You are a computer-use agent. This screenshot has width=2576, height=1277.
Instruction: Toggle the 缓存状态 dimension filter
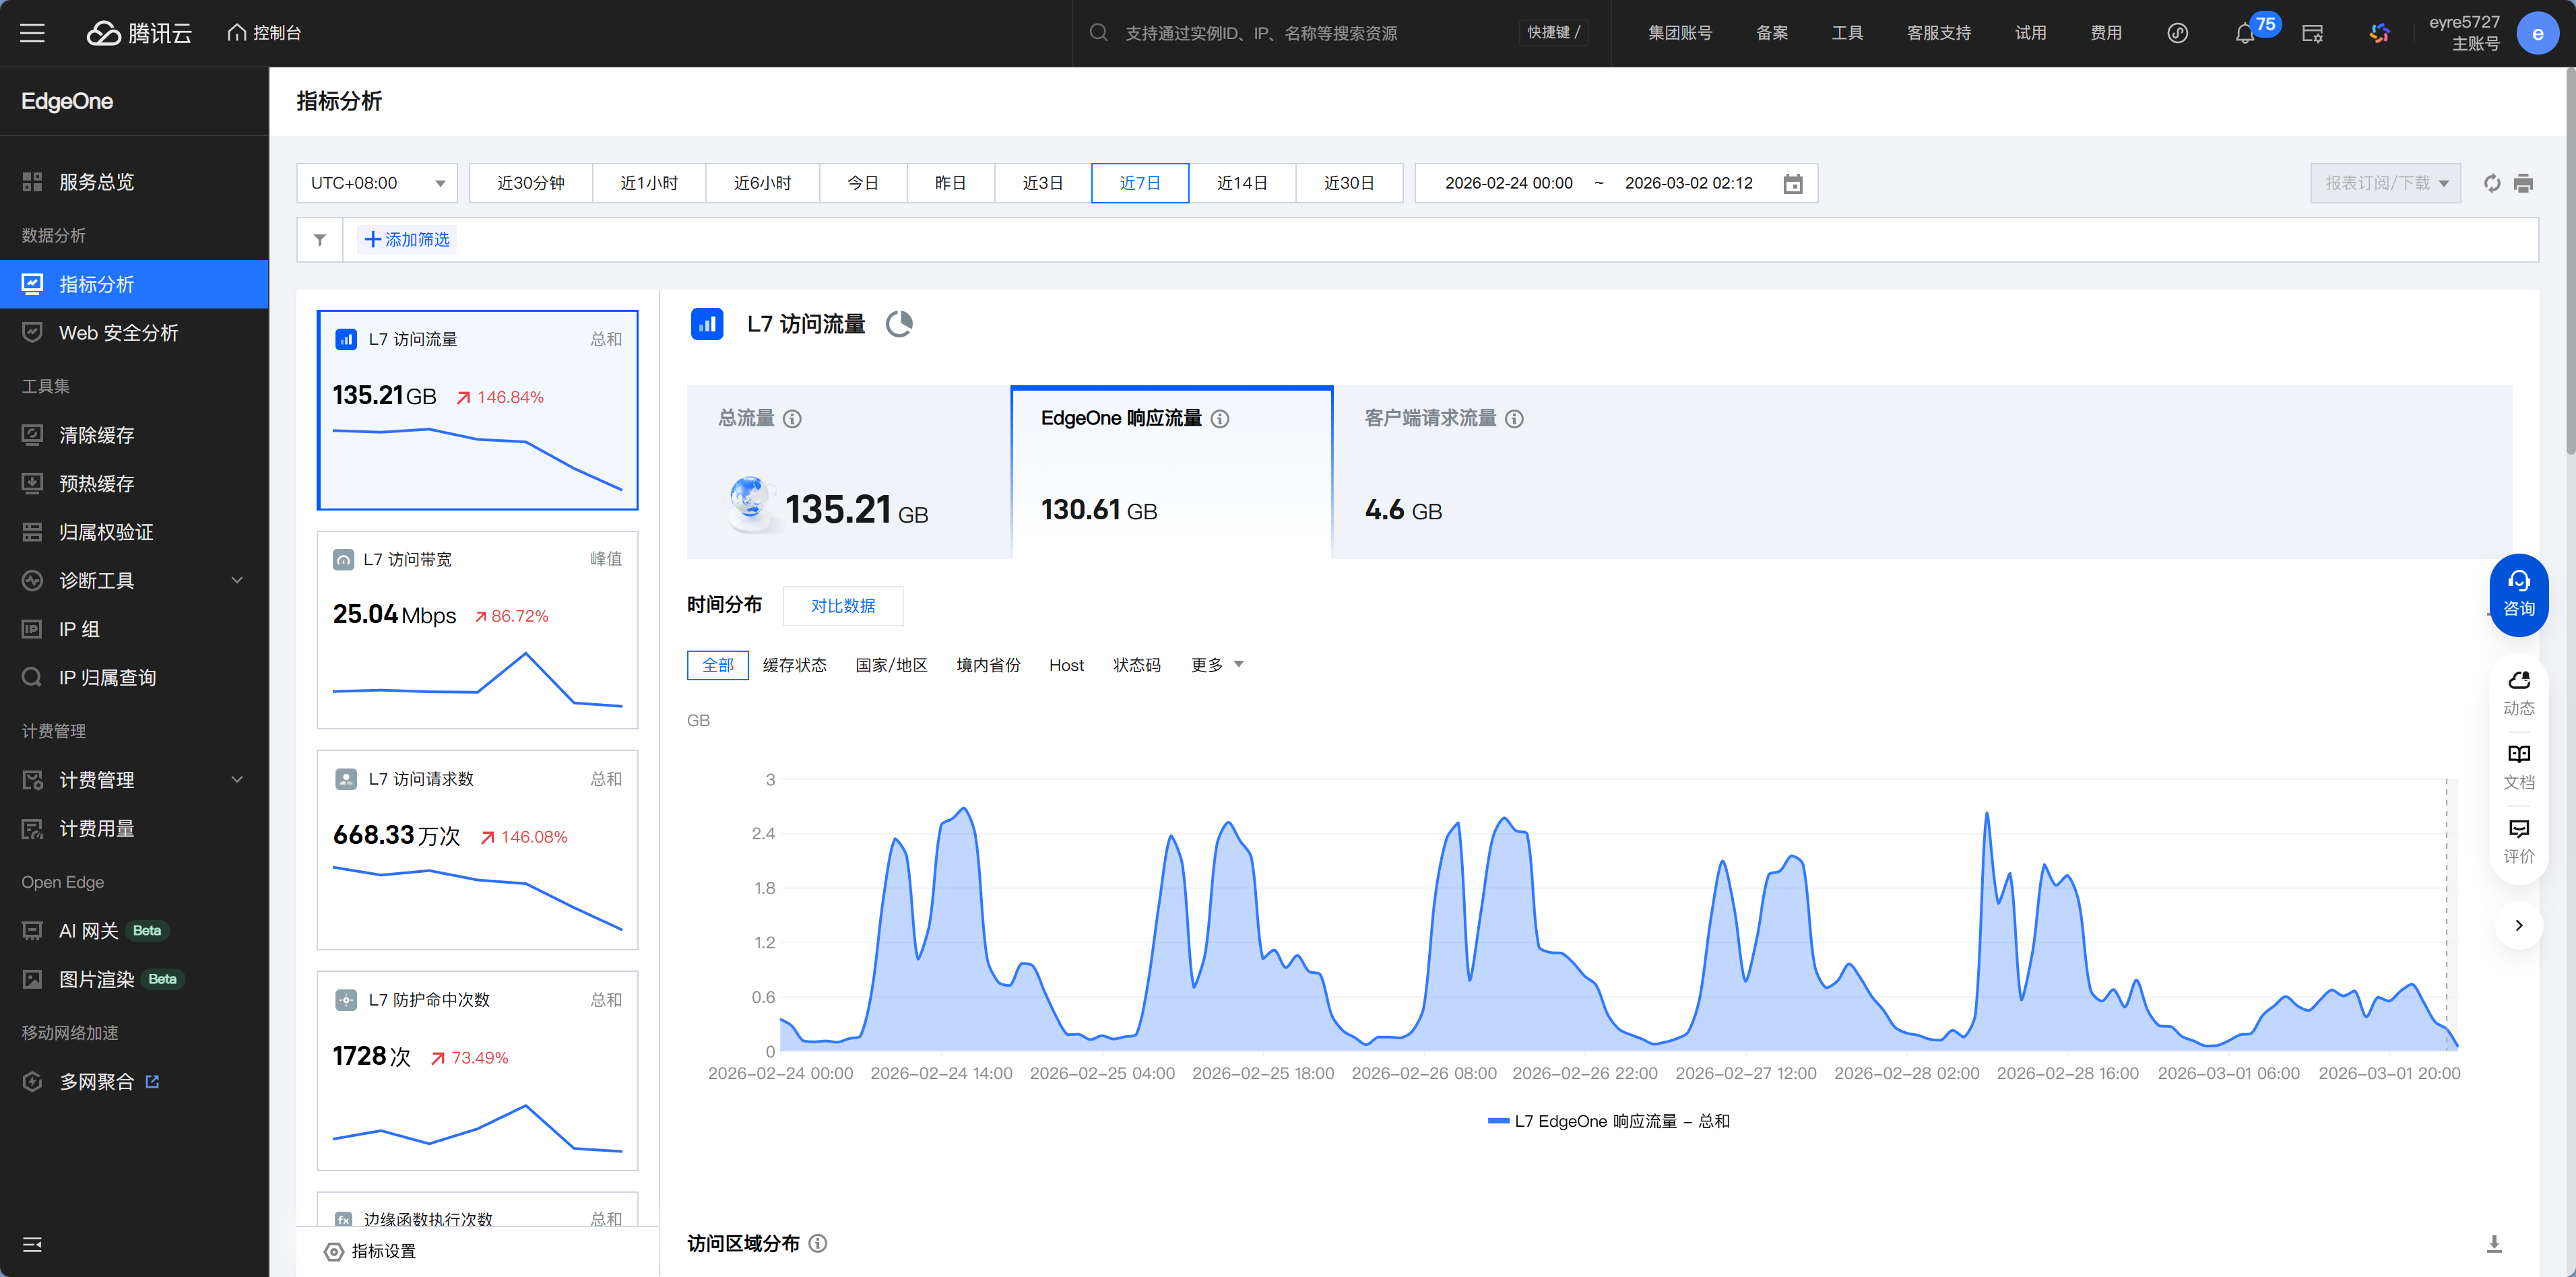(x=794, y=665)
